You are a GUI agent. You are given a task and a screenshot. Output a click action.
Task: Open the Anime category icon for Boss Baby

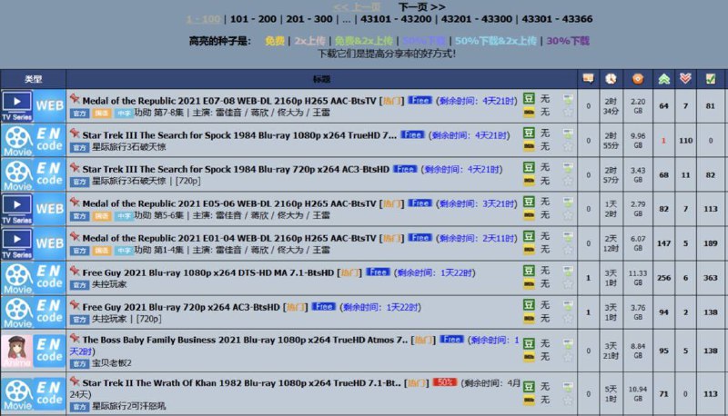pyautogui.click(x=17, y=350)
